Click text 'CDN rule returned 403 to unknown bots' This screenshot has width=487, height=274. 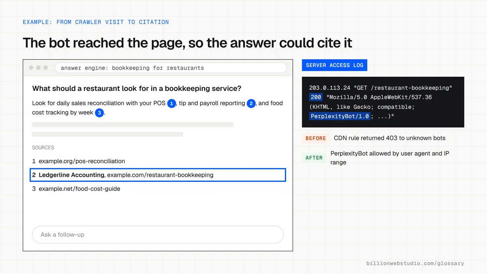390,138
